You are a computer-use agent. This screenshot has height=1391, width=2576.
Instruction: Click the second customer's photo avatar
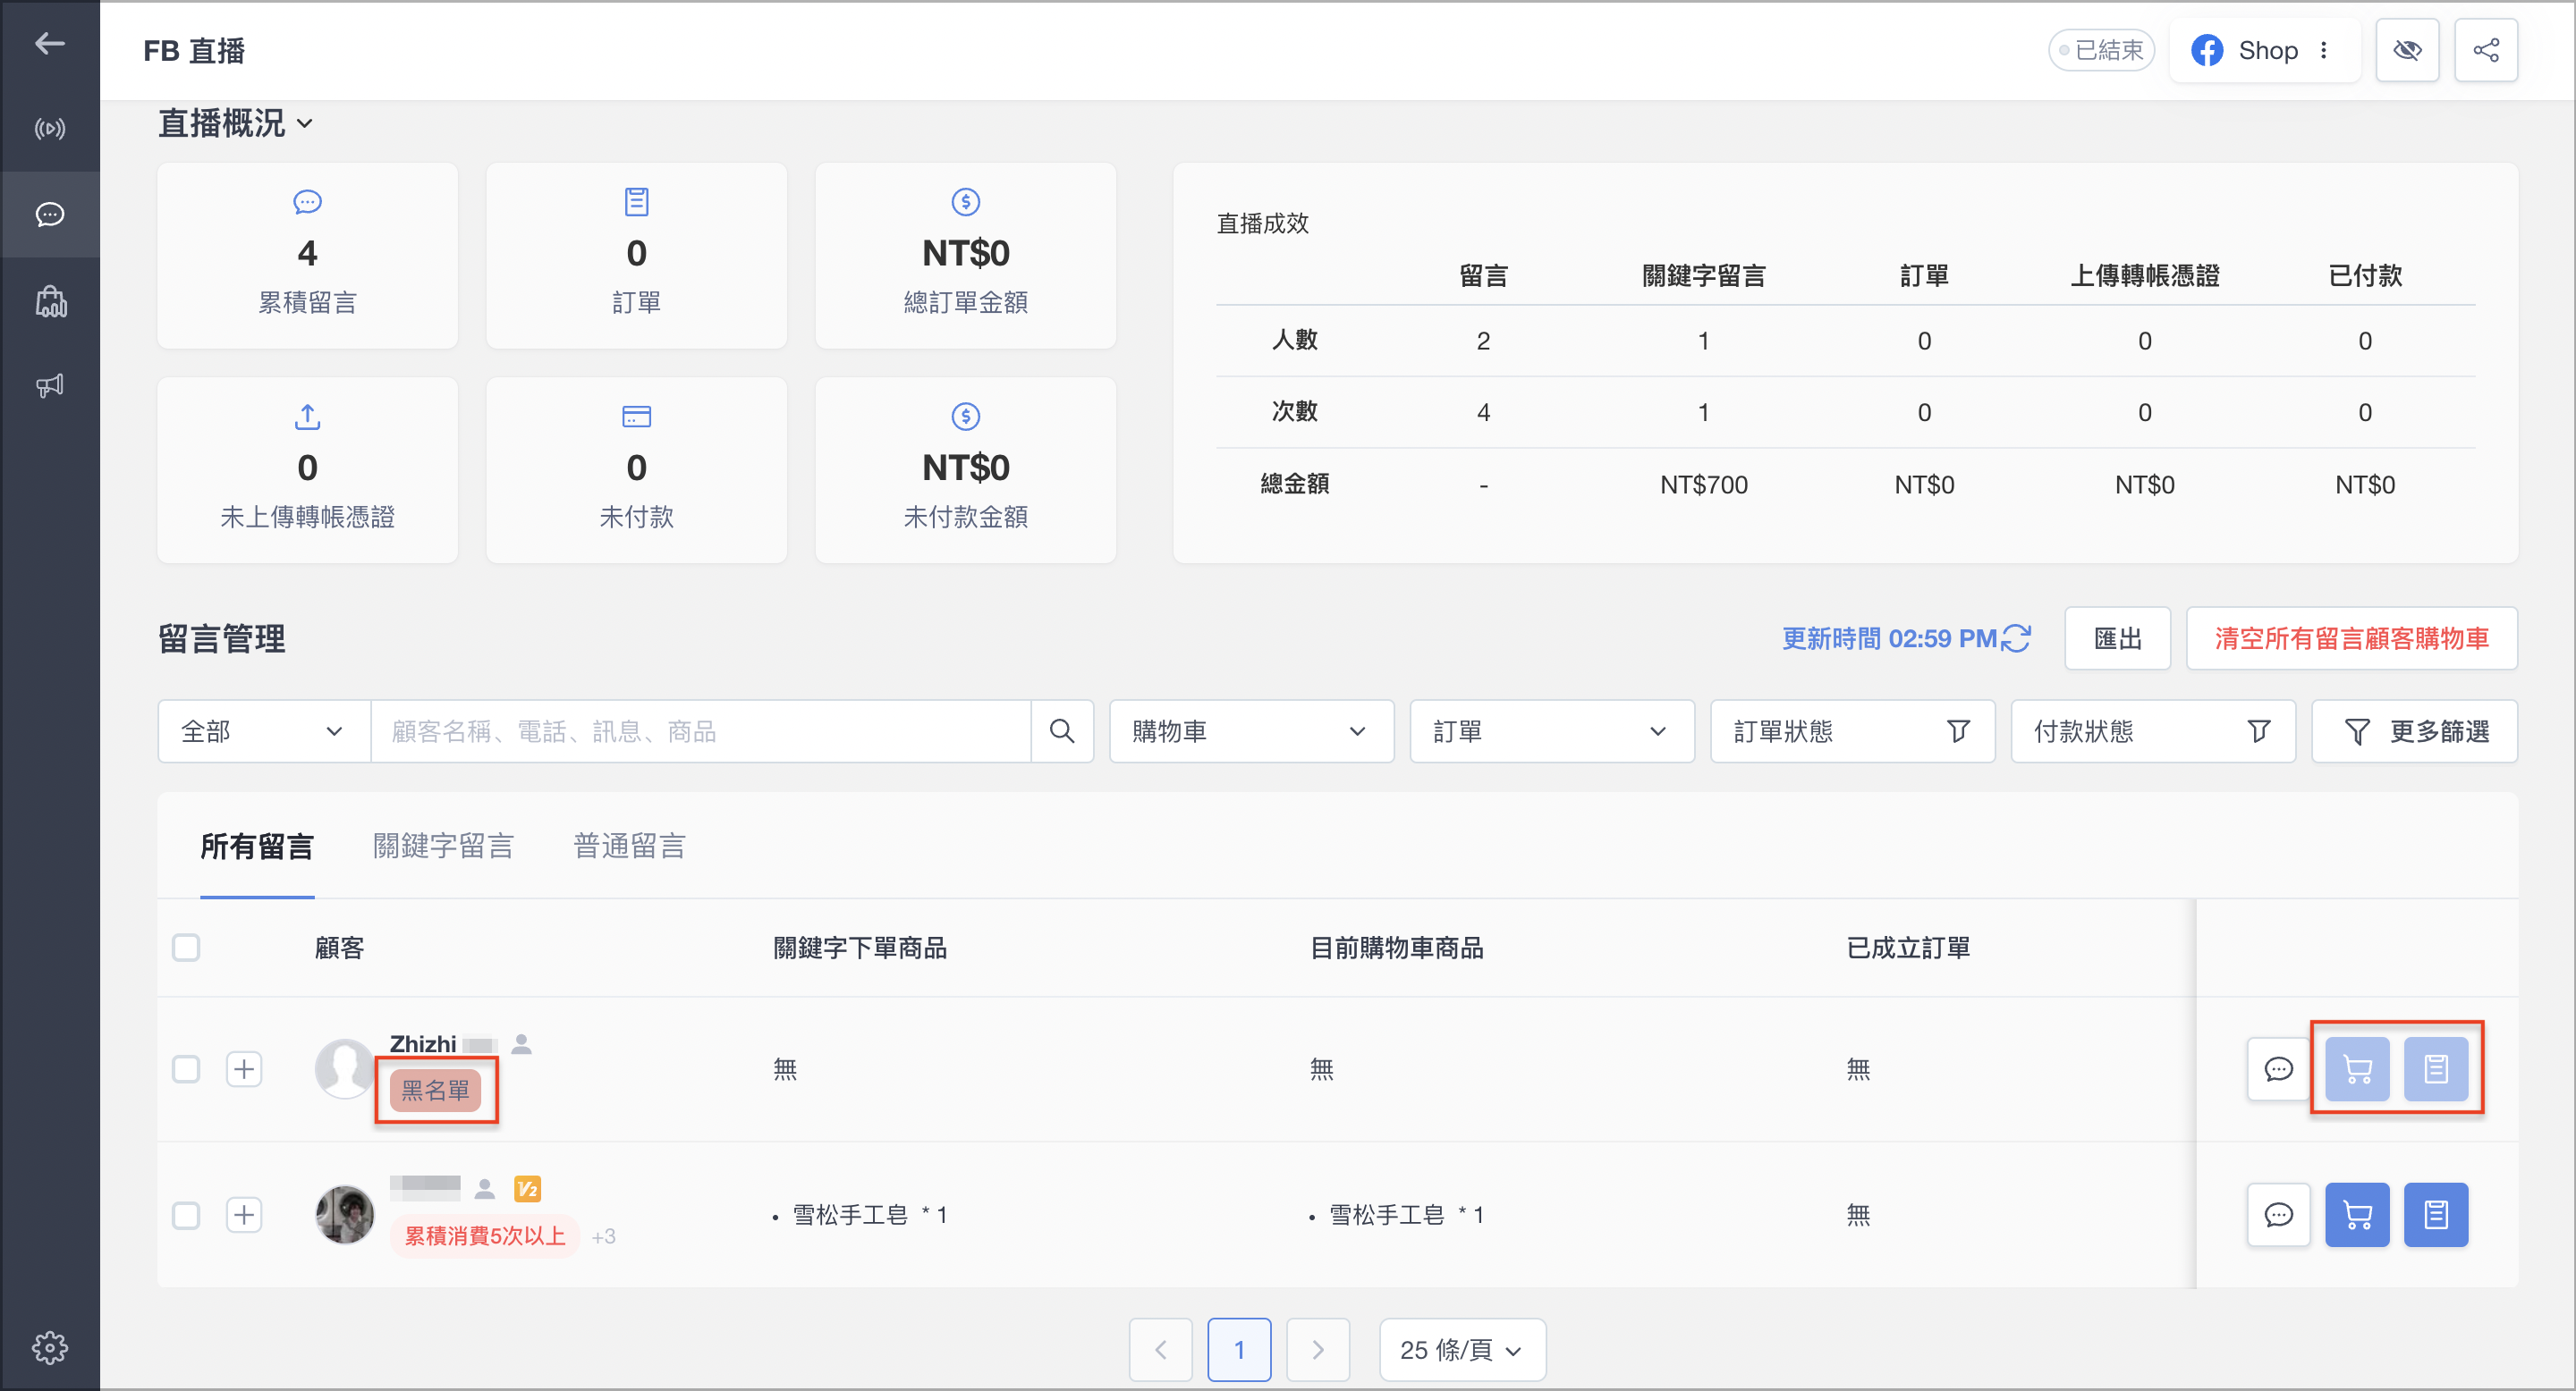click(344, 1215)
